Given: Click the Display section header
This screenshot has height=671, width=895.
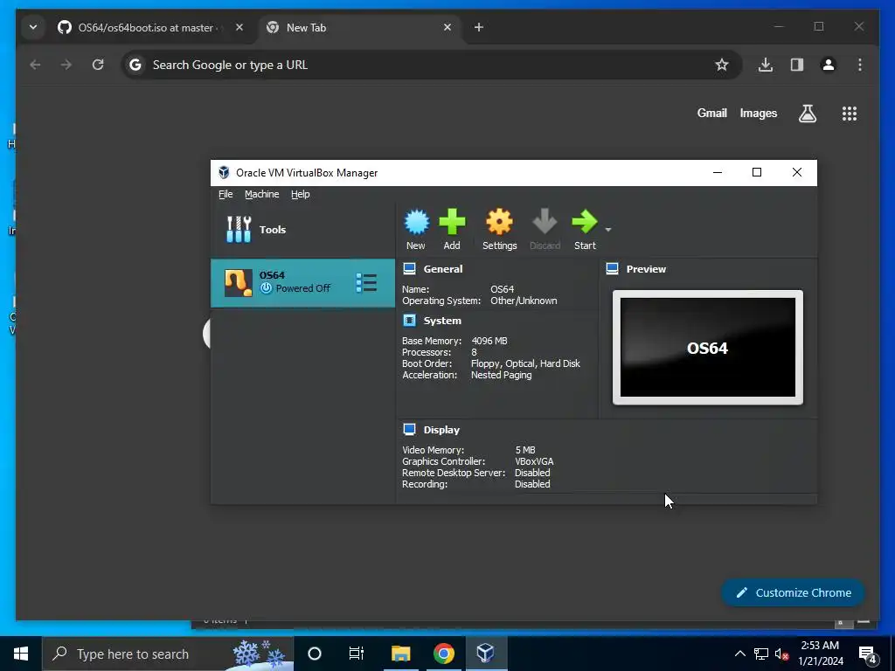Looking at the screenshot, I should click(441, 430).
